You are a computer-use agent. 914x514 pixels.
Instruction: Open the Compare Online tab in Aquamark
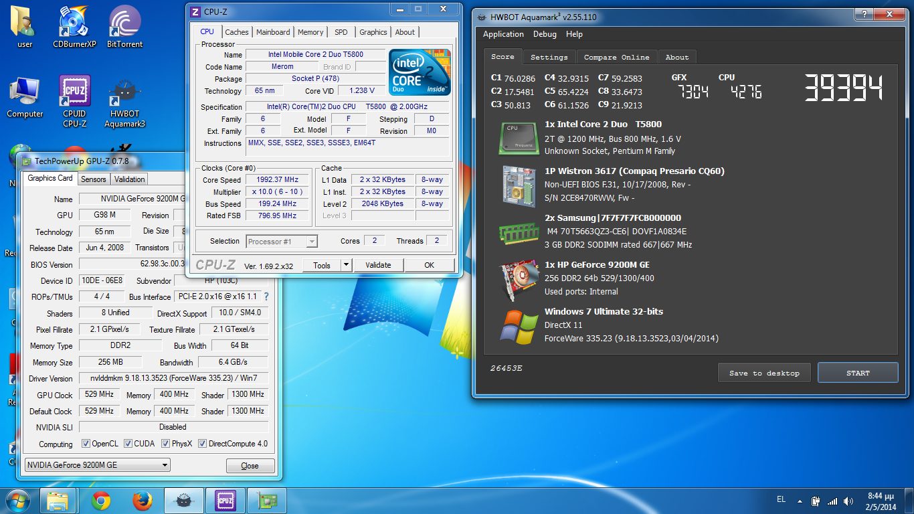tap(616, 58)
